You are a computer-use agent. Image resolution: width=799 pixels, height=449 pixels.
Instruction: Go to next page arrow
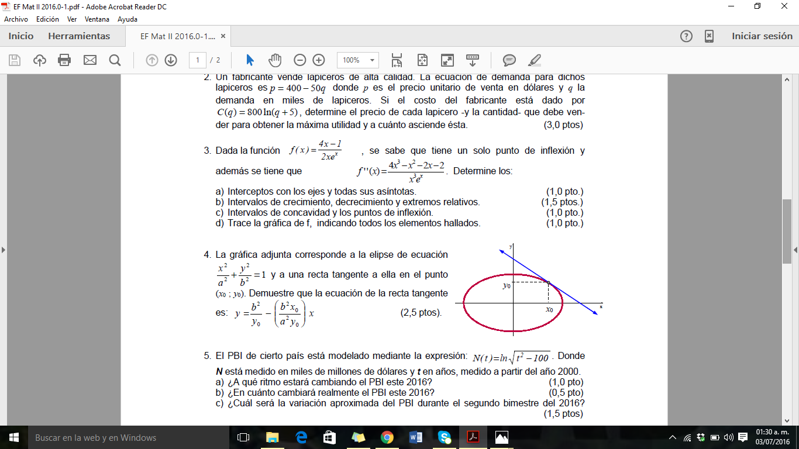point(171,60)
